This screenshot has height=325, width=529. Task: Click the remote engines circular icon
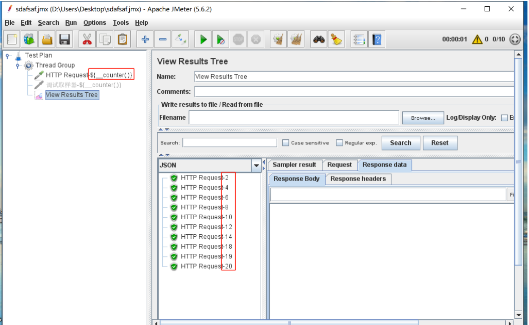[515, 39]
